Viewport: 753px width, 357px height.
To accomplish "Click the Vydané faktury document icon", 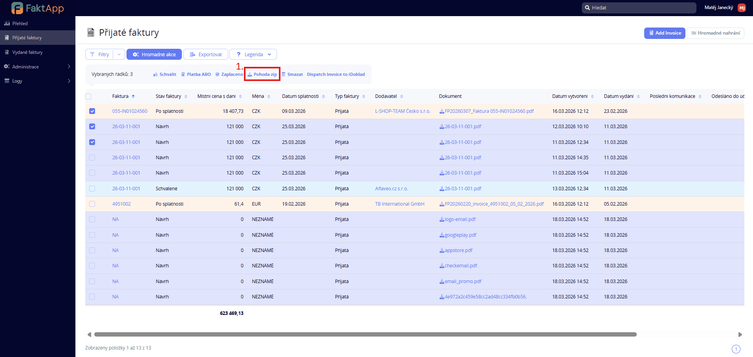I will click(7, 52).
